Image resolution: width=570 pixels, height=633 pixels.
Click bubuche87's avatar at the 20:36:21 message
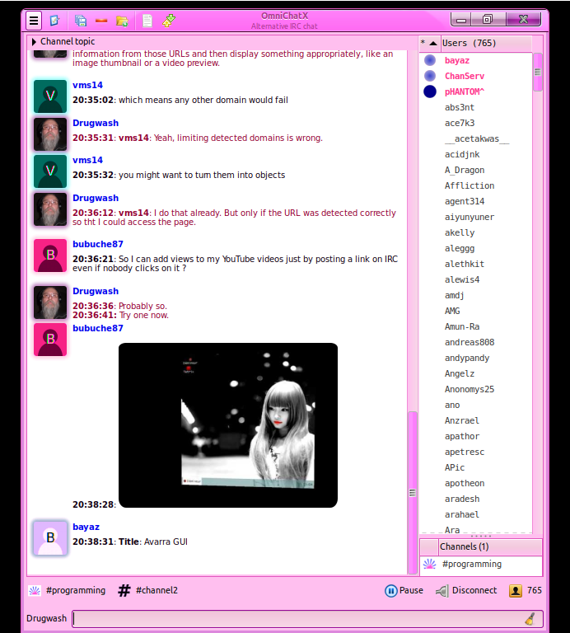tap(50, 256)
